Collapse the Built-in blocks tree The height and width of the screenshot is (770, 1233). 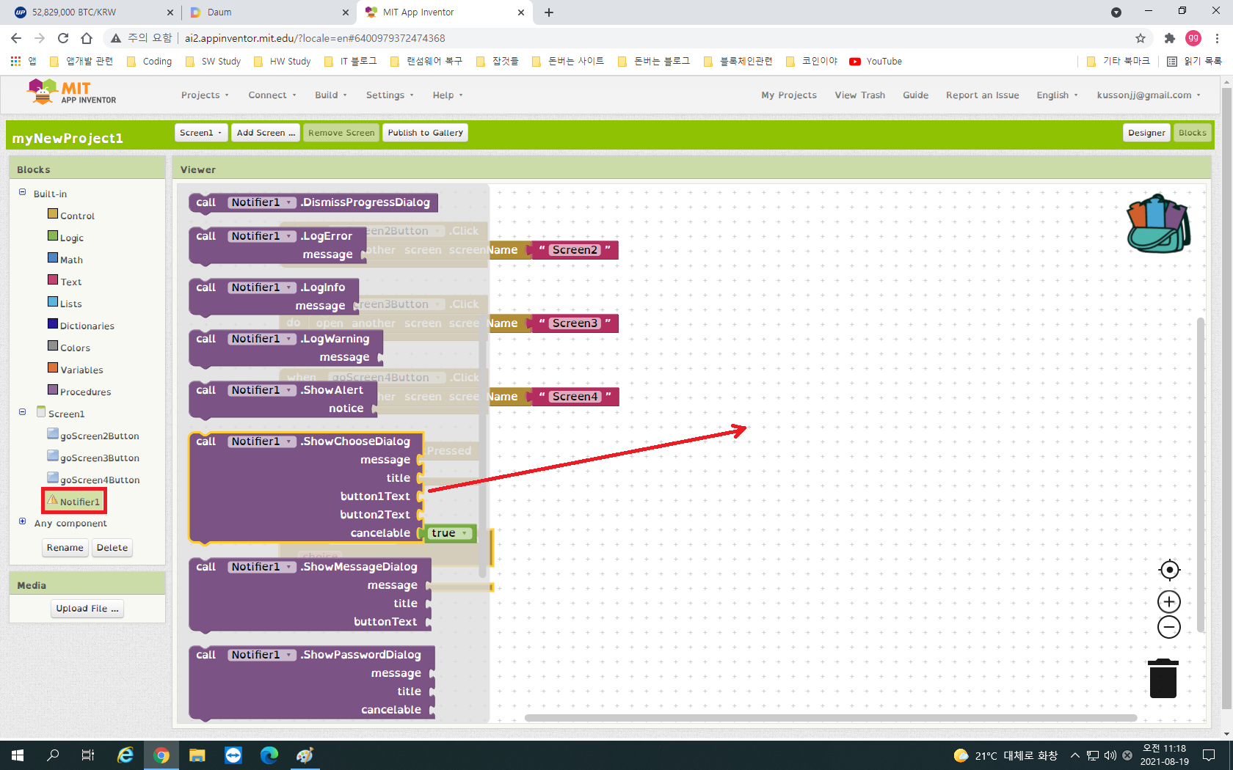[x=22, y=192]
